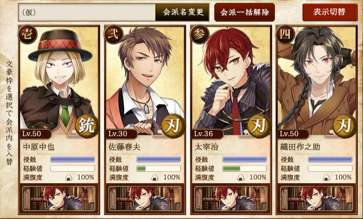
Task: Click 佐藤春夫's 経験値 progress bar
Action: pos(159,168)
